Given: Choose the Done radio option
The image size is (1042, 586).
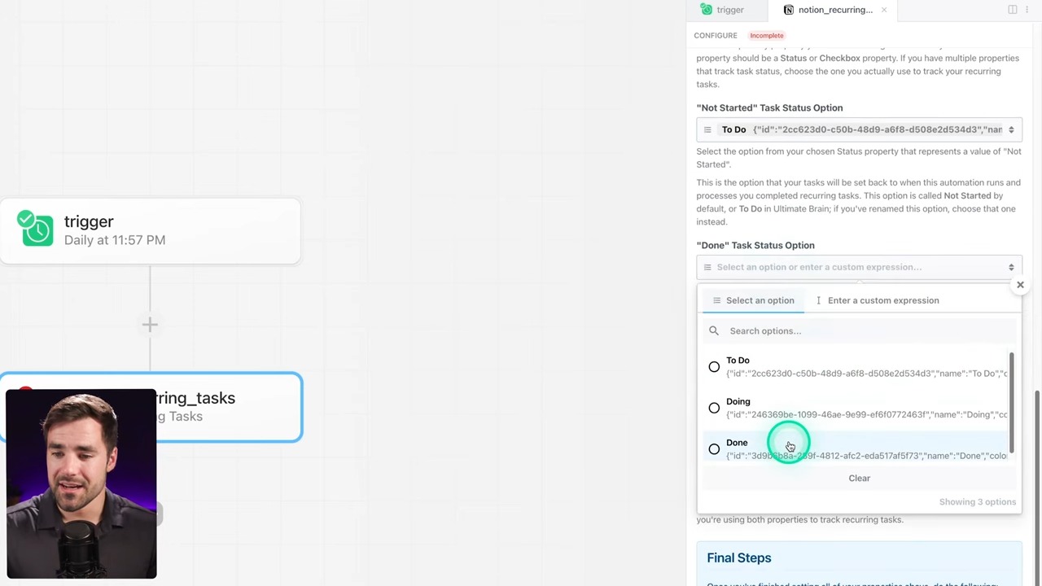Looking at the screenshot, I should [x=714, y=449].
